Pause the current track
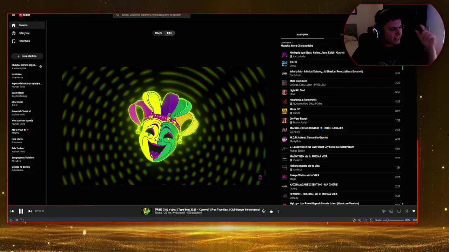Viewport: 449px width, 252px height. [x=21, y=211]
